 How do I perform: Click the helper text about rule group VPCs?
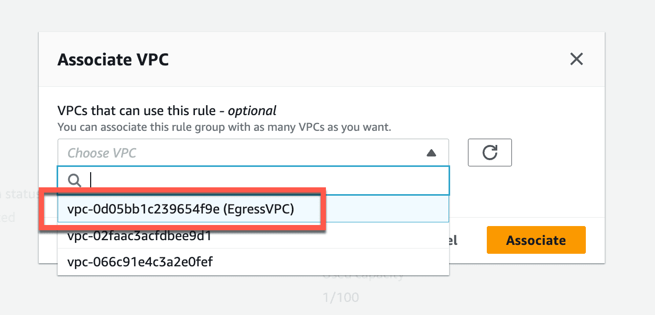224,127
